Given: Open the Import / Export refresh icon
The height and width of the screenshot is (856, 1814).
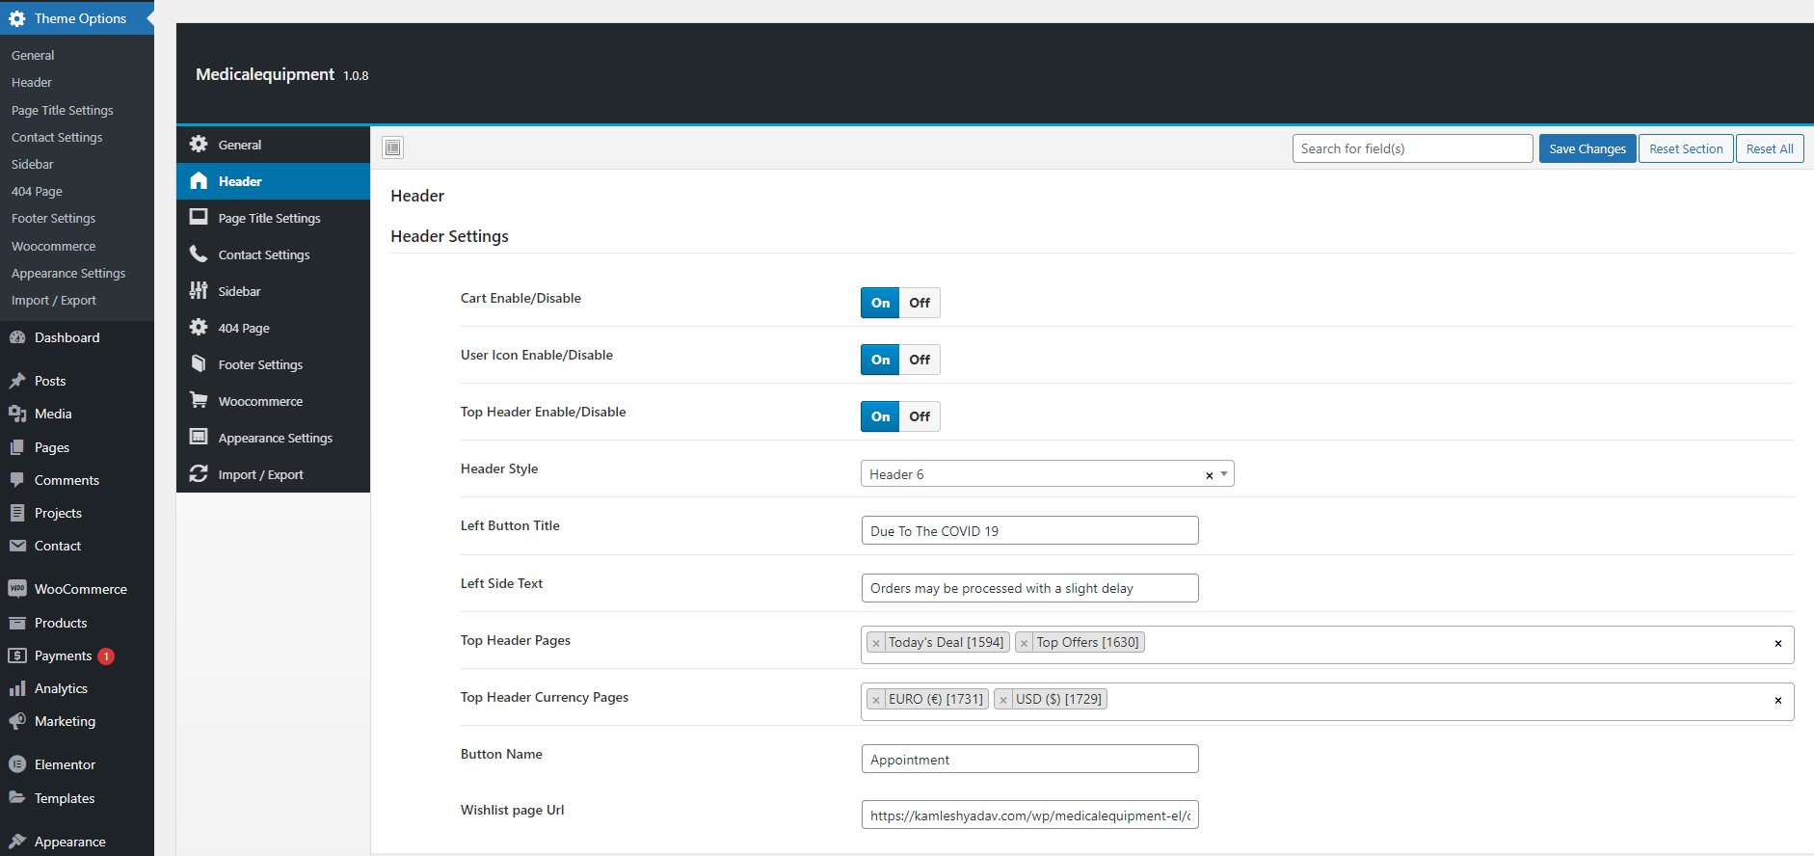Looking at the screenshot, I should (199, 474).
